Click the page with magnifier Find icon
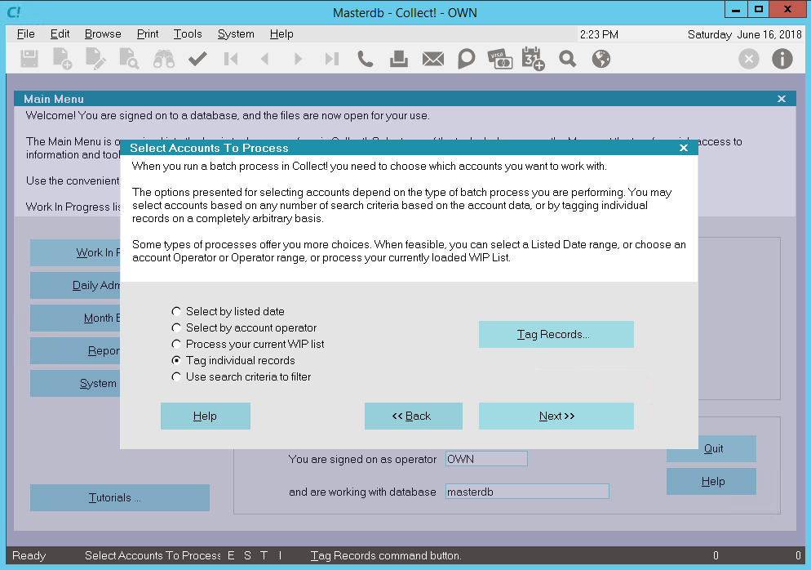Viewport: 811px width, 570px height. pyautogui.click(x=129, y=59)
